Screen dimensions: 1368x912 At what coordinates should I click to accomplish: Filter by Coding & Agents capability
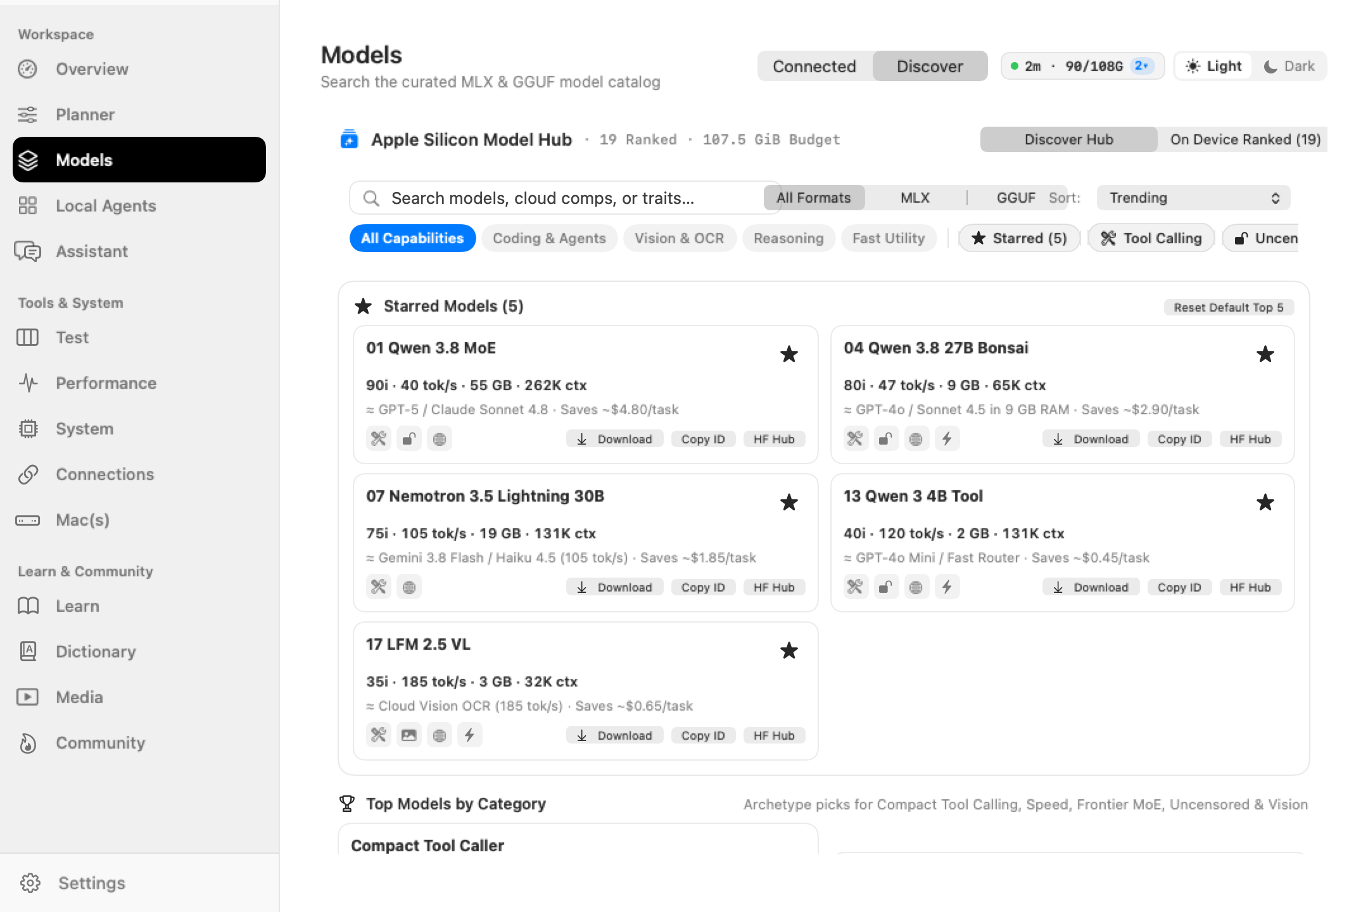(549, 238)
